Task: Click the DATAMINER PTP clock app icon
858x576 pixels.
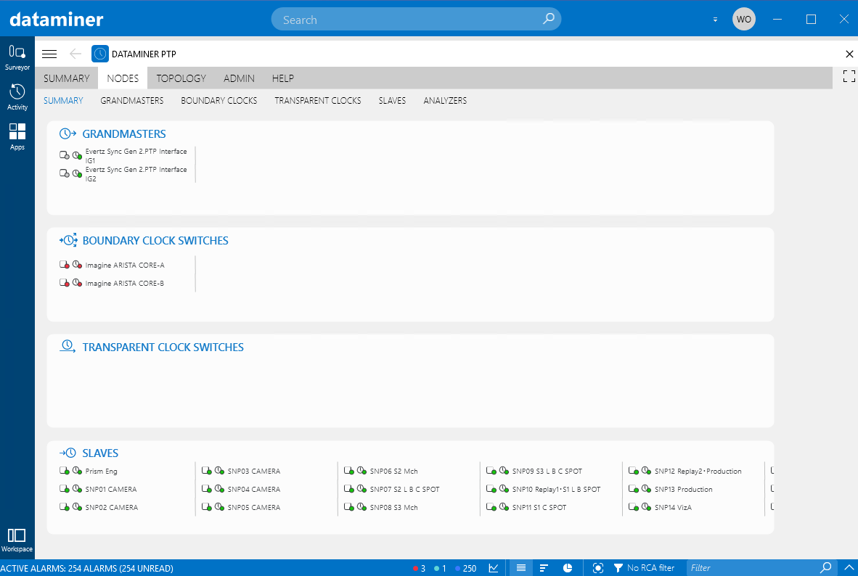Action: click(x=100, y=54)
